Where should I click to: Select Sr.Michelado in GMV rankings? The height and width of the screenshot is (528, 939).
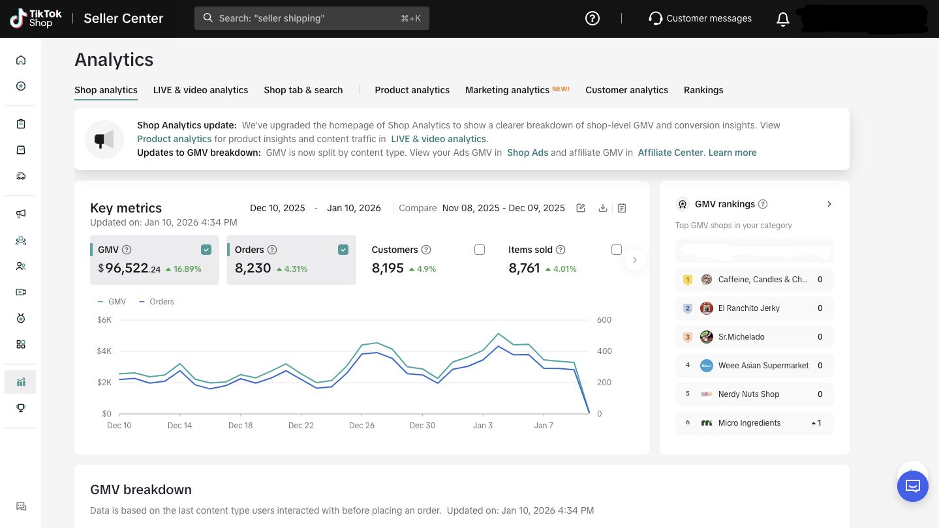754,337
